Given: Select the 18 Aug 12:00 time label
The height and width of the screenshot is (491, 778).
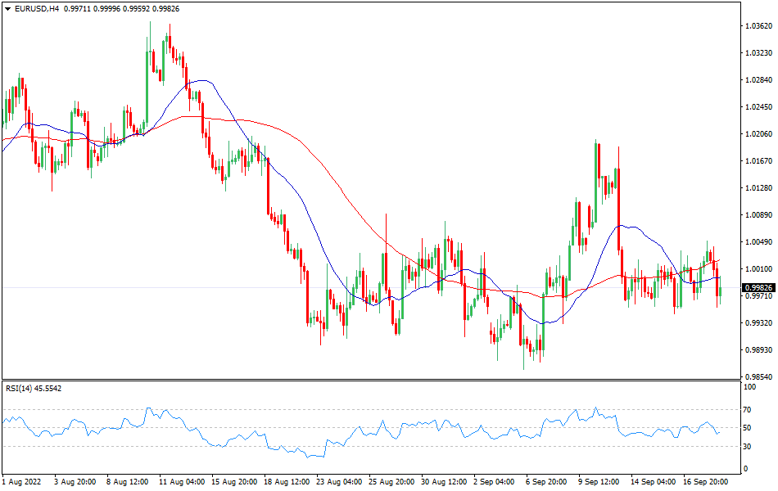Looking at the screenshot, I should coord(287,482).
